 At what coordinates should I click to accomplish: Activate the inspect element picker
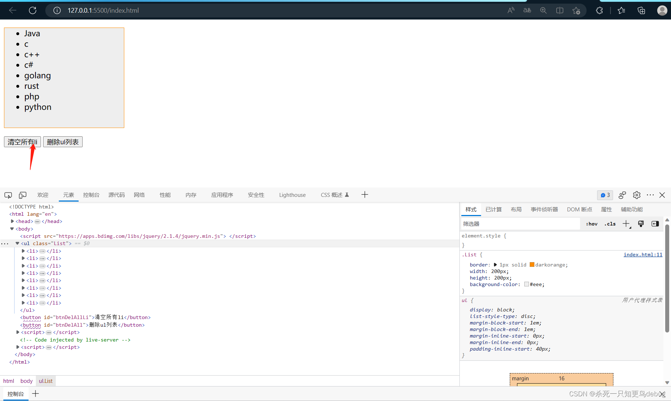pos(8,195)
